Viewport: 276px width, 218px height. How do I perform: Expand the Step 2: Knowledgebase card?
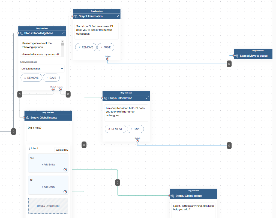point(63,33)
